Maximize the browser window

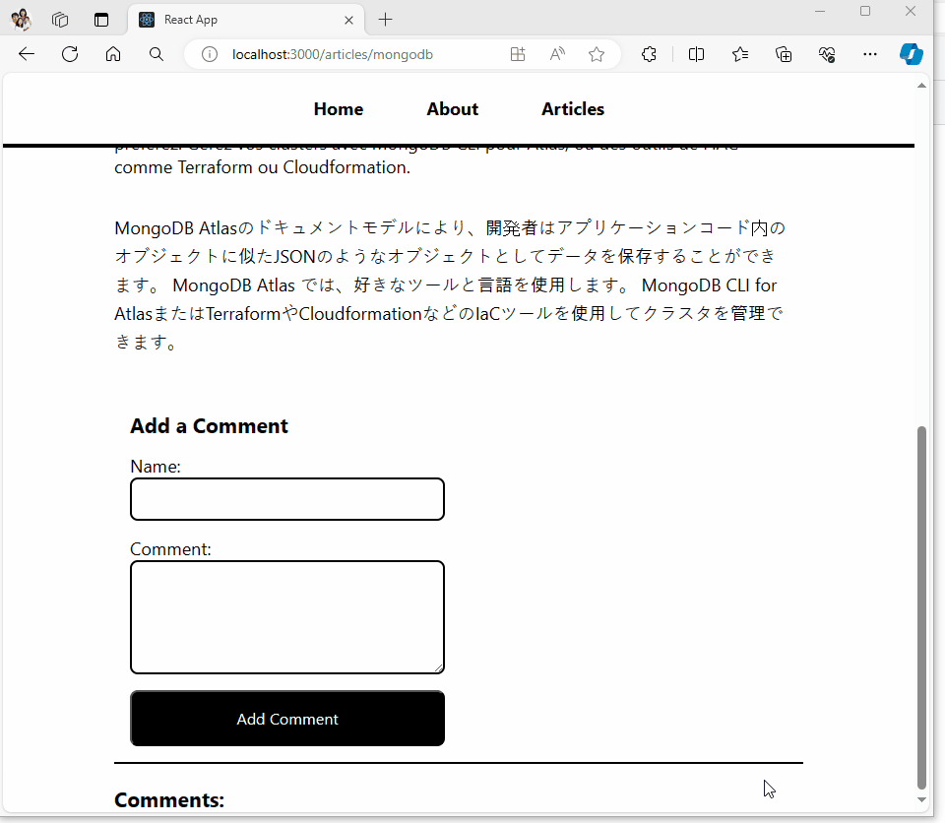(x=865, y=11)
